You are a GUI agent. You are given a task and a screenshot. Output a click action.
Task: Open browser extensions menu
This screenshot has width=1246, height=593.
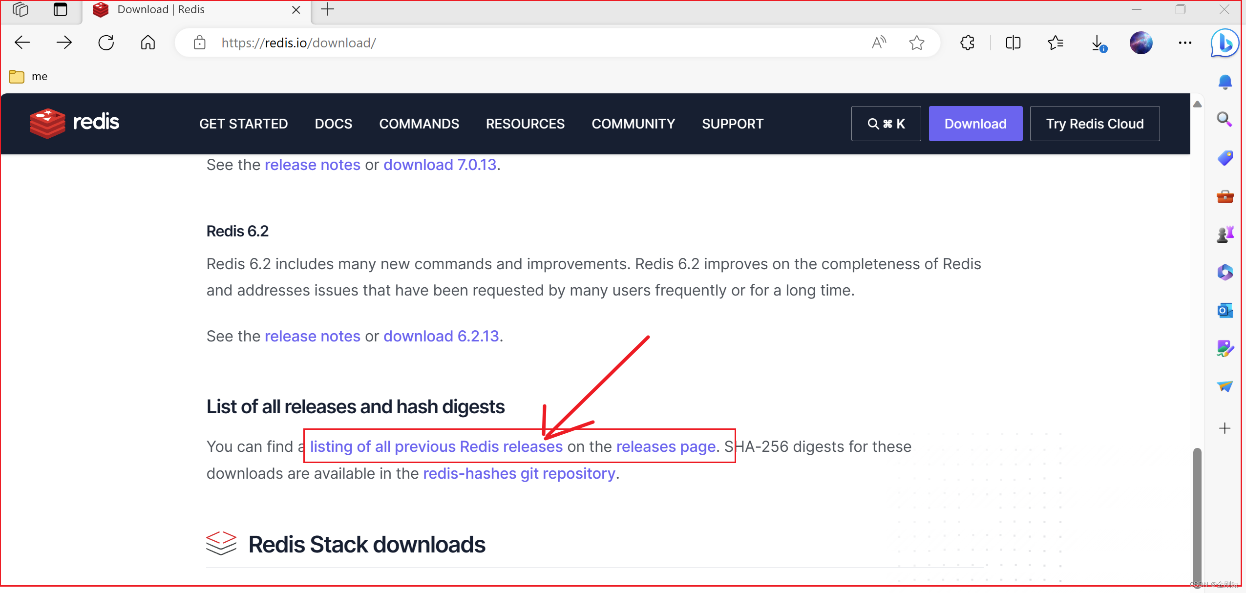point(968,43)
